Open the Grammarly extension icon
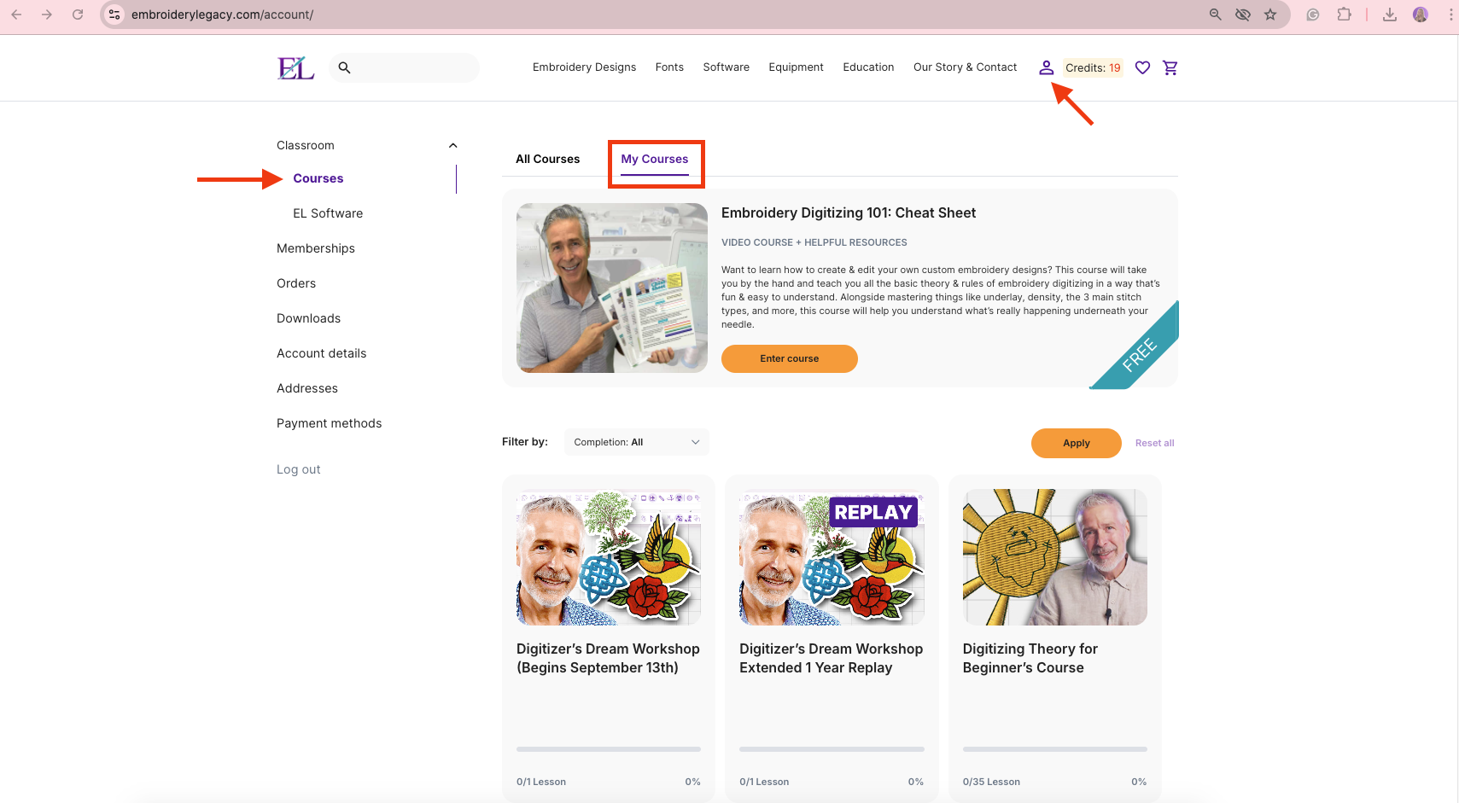Image resolution: width=1459 pixels, height=803 pixels. (1313, 15)
